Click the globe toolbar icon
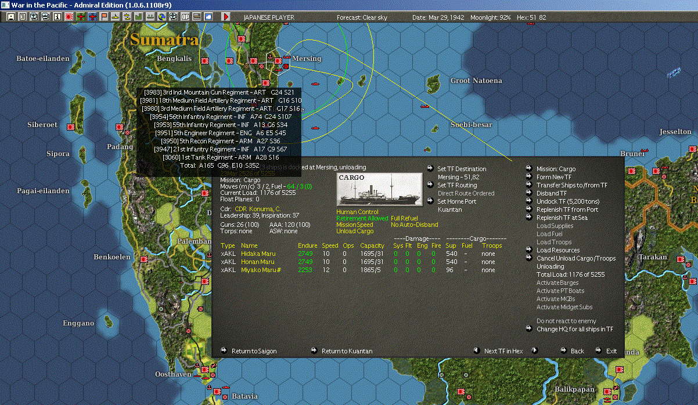 click(x=161, y=17)
